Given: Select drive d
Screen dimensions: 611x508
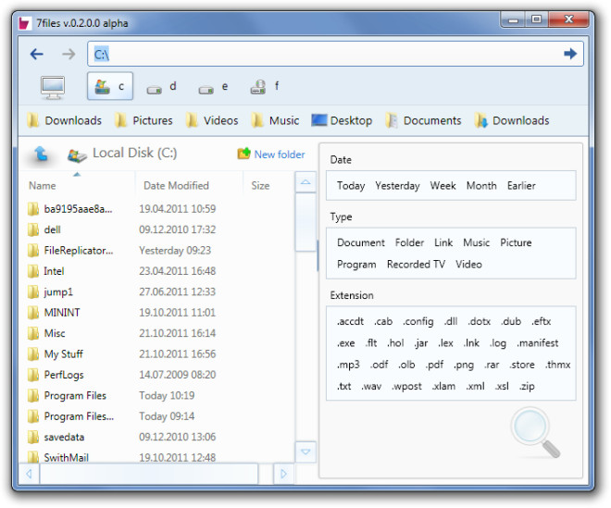Looking at the screenshot, I should coord(162,87).
